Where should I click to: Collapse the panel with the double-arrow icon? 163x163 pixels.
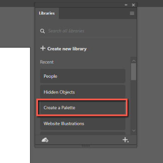(126, 5)
